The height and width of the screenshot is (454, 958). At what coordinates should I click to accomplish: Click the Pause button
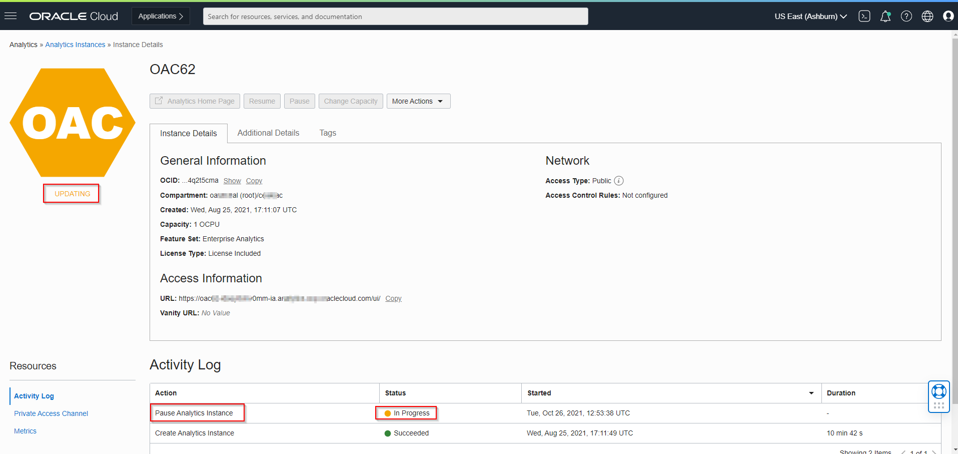tap(300, 101)
